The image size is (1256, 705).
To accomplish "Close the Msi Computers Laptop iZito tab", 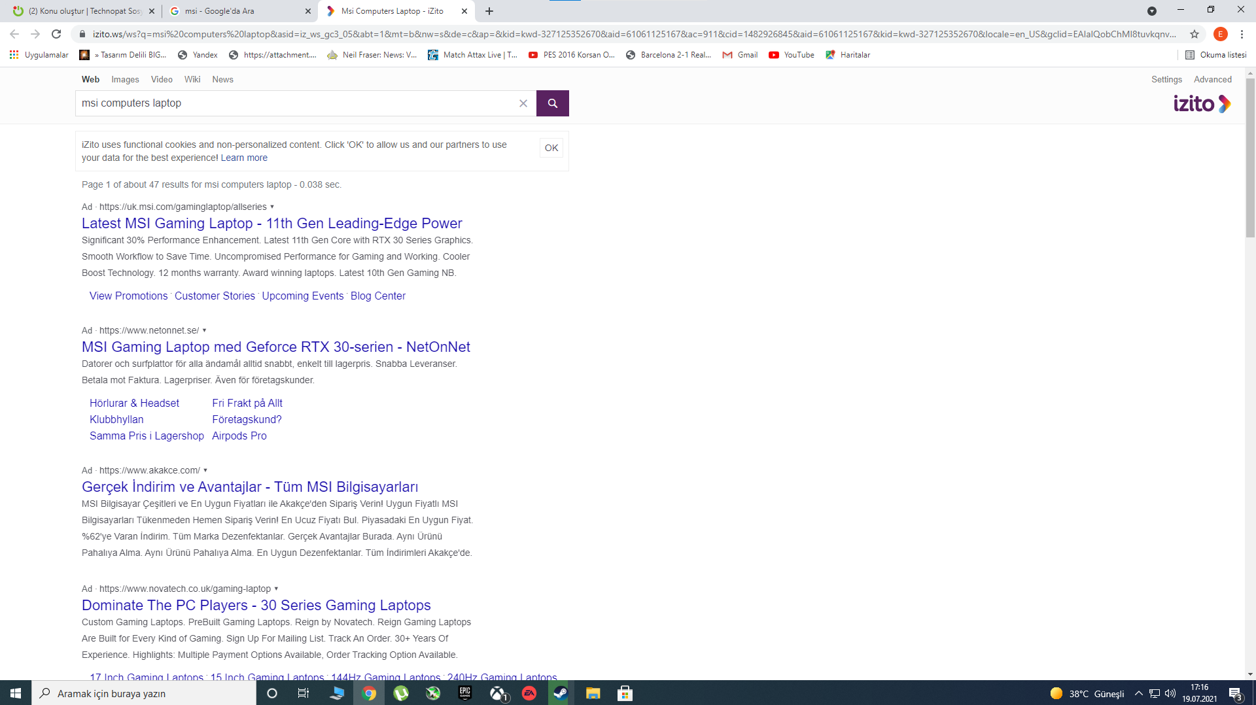I will tap(464, 11).
